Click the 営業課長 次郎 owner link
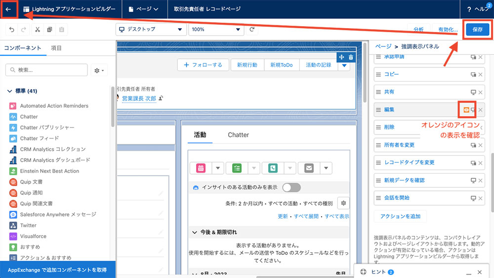Image resolution: width=494 pixels, height=278 pixels. click(x=139, y=98)
